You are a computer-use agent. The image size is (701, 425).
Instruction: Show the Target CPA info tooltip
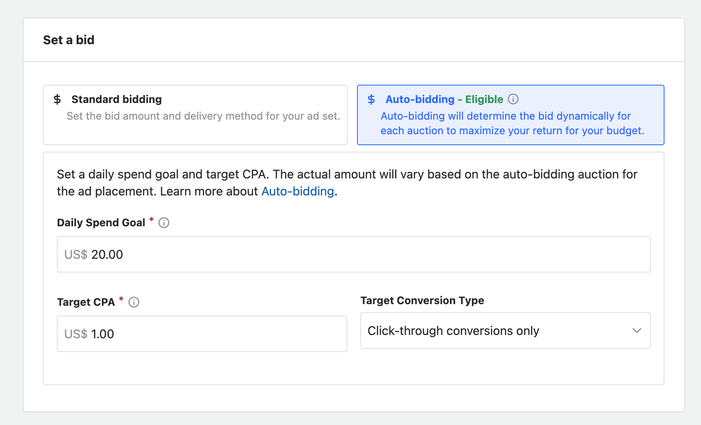(x=134, y=302)
